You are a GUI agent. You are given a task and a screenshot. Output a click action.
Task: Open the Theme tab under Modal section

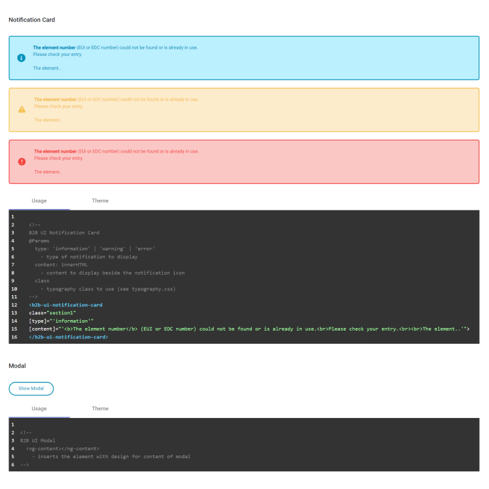[x=100, y=409]
